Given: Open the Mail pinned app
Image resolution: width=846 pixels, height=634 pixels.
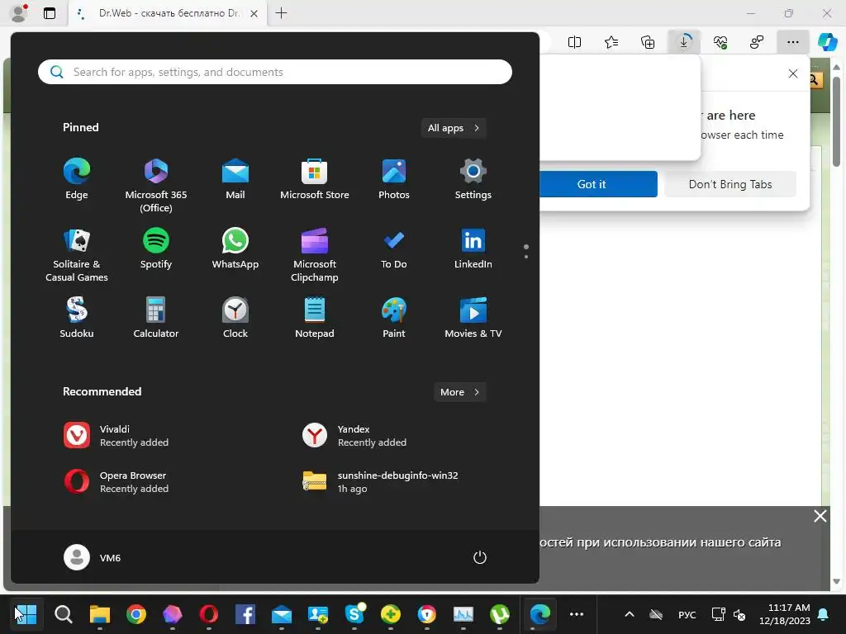Looking at the screenshot, I should [x=235, y=179].
